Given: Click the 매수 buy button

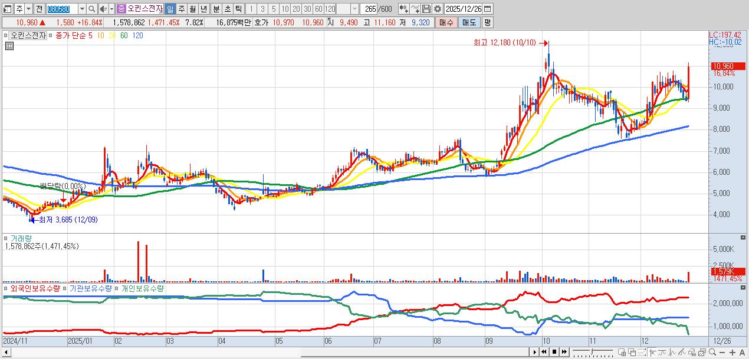Looking at the screenshot, I should point(446,22).
